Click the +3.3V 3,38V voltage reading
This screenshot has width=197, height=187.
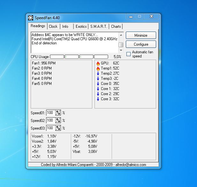click(x=44, y=146)
